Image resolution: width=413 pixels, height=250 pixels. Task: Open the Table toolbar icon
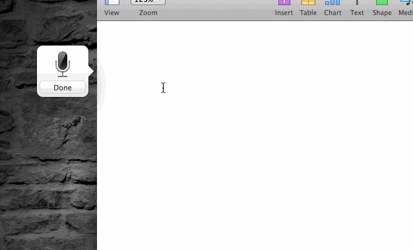click(308, 3)
